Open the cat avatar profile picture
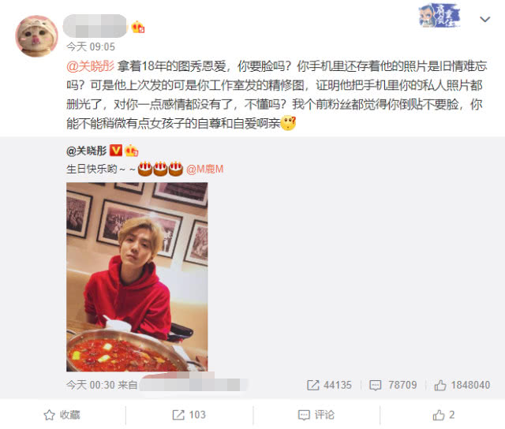This screenshot has width=505, height=429. pos(36,36)
